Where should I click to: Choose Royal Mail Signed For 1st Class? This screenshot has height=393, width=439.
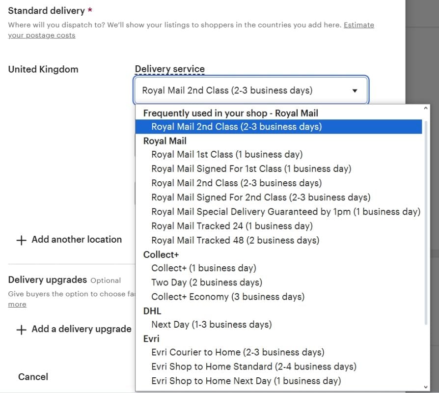click(x=251, y=168)
